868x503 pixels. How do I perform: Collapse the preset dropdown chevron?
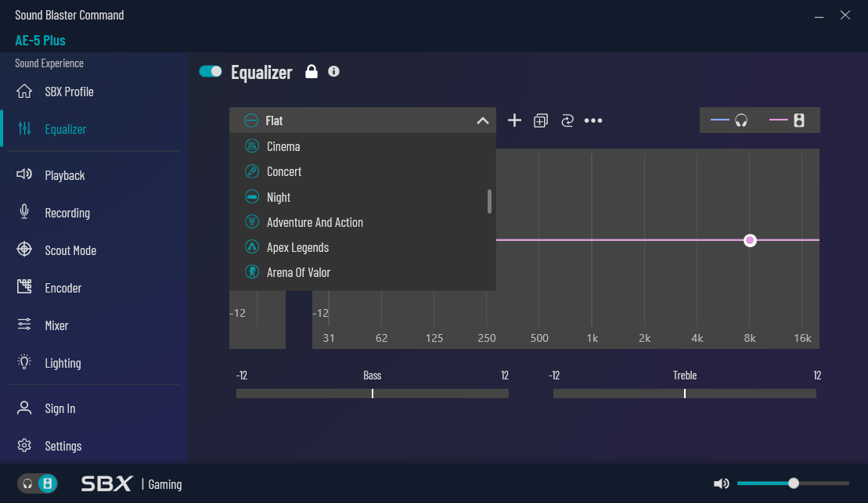click(x=483, y=120)
